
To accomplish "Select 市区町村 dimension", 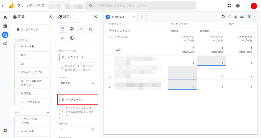I will click(33, 93).
